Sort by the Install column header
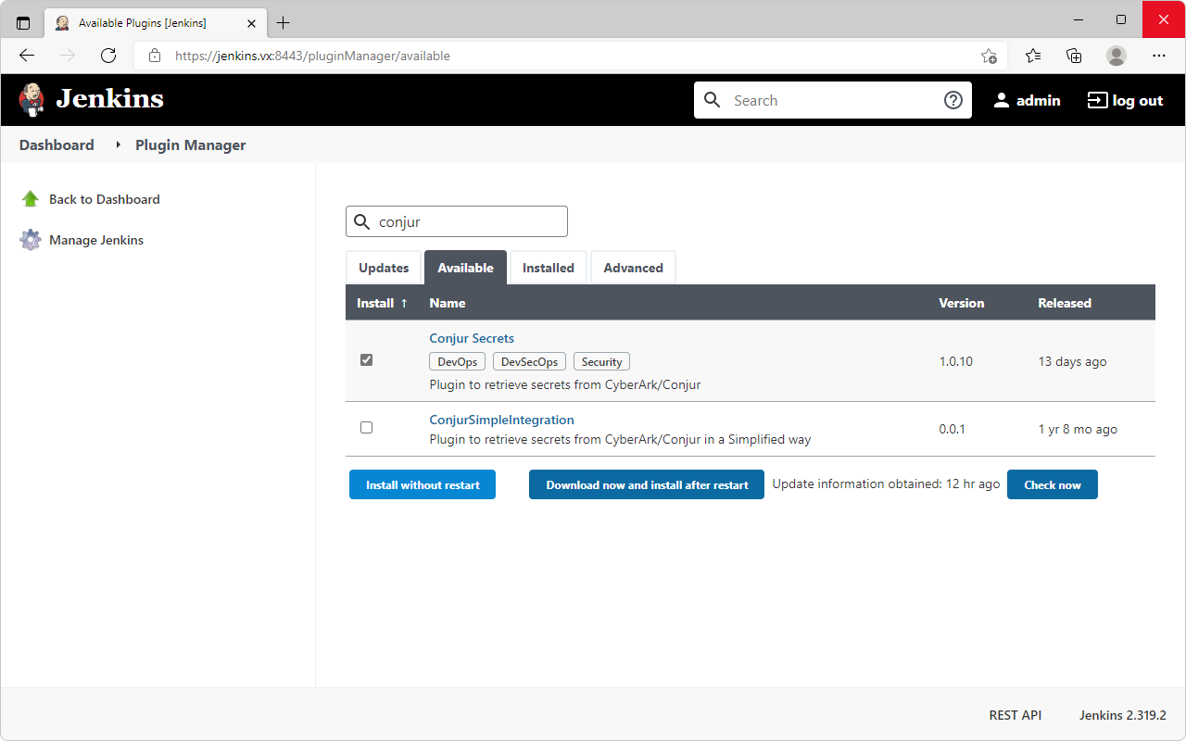The width and height of the screenshot is (1186, 741). 382,303
